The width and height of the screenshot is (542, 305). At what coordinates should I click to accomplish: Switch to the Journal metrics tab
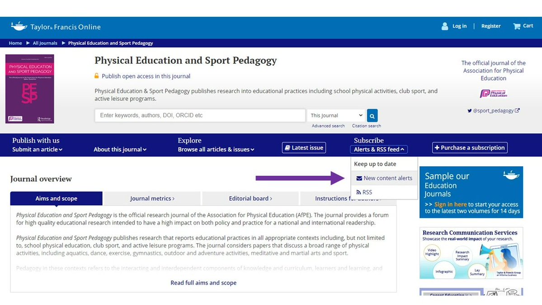click(x=152, y=199)
